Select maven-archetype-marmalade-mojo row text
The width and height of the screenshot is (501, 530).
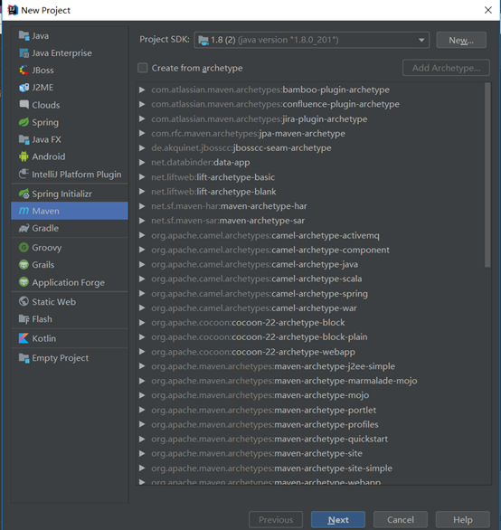(x=284, y=381)
